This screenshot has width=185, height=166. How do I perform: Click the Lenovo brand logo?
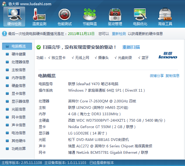pyautogui.click(x=168, y=55)
